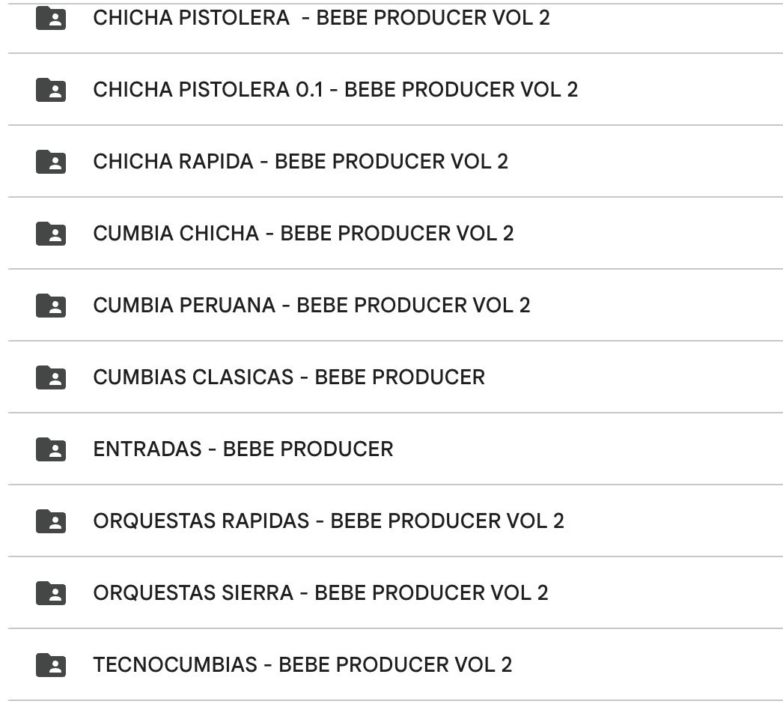Click the shared folder icon beside ORQUESTAS RAPIDAS
Screen dimensions: 783x716
(50, 521)
